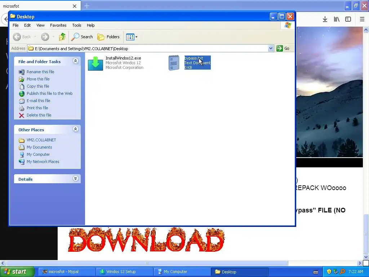The height and width of the screenshot is (277, 369).
Task: Click the Copy this file icon
Action: tap(21, 87)
